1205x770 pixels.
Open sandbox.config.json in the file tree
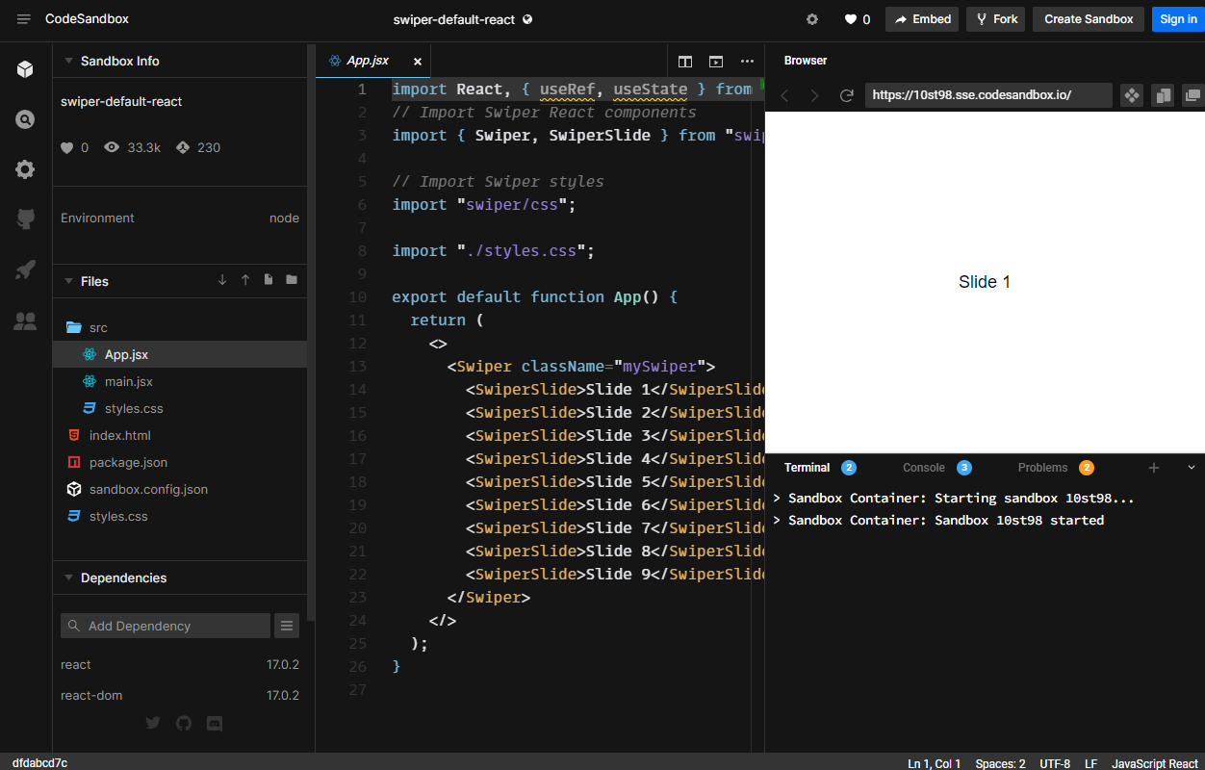click(180, 489)
